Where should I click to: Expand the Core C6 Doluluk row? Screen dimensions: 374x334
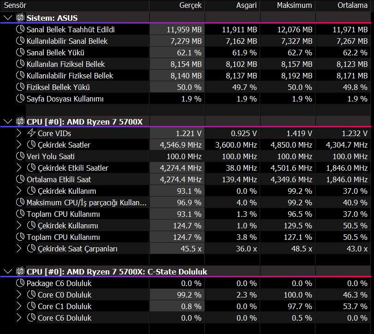[19, 318]
